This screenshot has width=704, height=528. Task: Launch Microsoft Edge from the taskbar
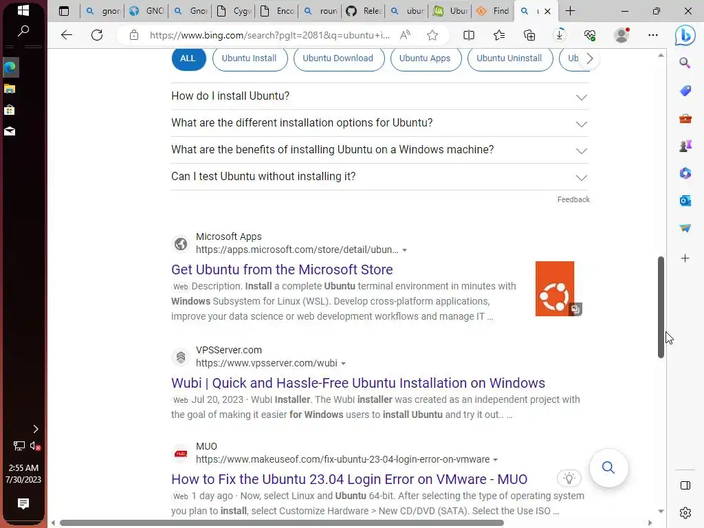10,68
